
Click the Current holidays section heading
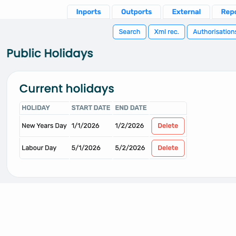[x=67, y=89]
